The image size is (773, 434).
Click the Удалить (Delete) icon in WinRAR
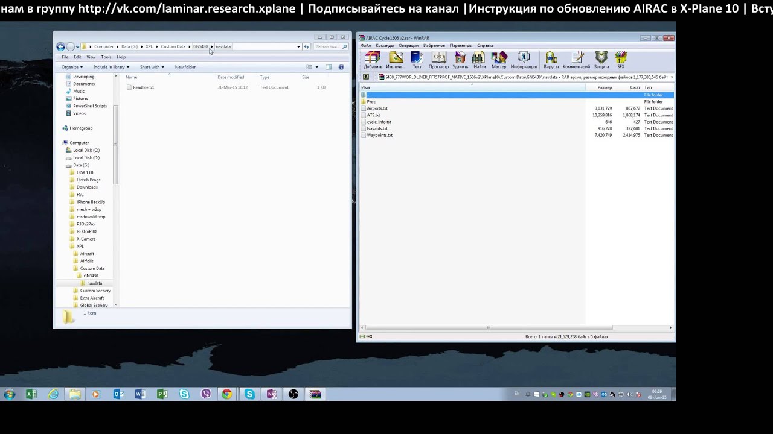click(x=460, y=60)
